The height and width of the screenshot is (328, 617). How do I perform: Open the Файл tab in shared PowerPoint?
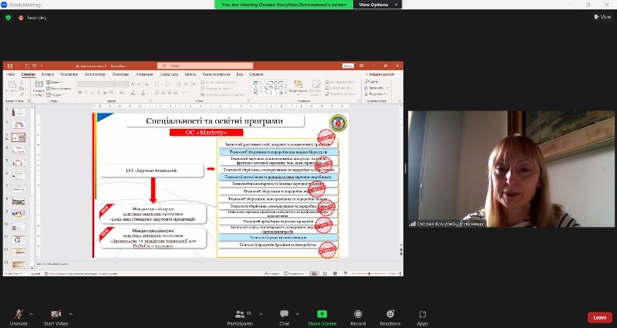pyautogui.click(x=11, y=74)
